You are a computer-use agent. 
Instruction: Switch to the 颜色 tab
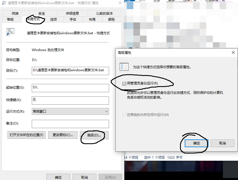[112, 19]
